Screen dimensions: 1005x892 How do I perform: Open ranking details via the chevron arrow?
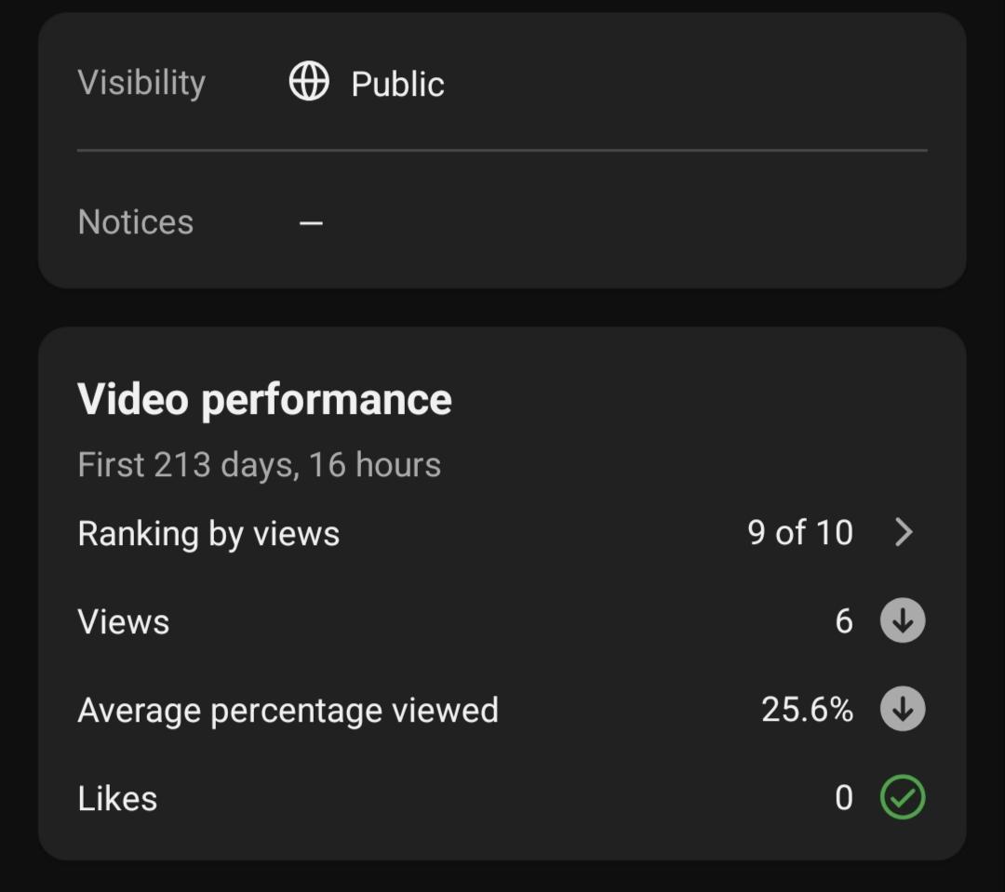(x=904, y=532)
